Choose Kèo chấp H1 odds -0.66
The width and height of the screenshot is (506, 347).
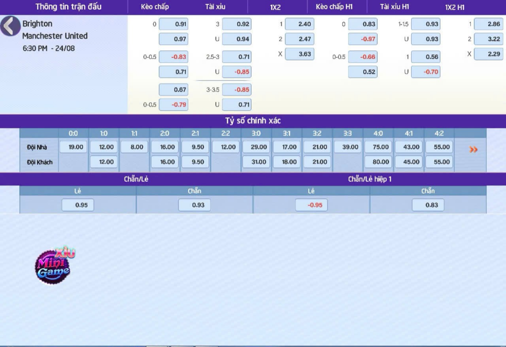pos(363,57)
